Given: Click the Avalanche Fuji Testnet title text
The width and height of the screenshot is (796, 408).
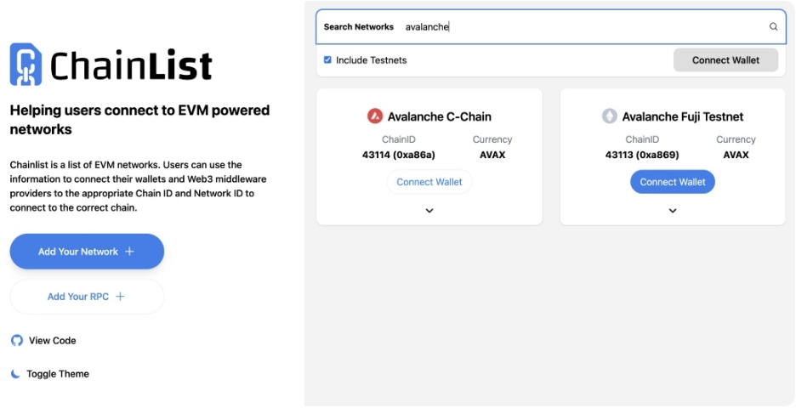Looking at the screenshot, I should (x=683, y=116).
